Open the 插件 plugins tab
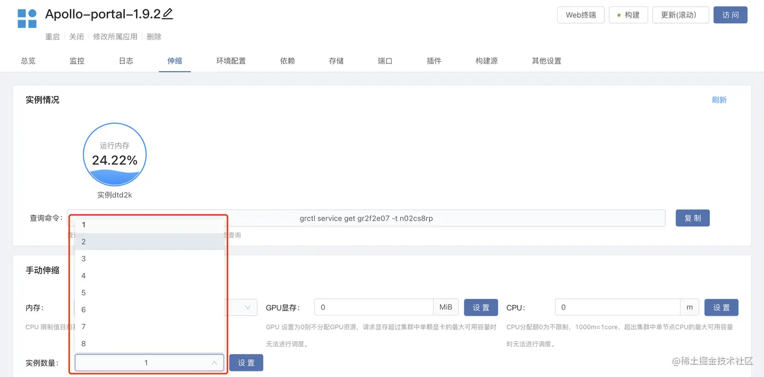 (x=434, y=61)
